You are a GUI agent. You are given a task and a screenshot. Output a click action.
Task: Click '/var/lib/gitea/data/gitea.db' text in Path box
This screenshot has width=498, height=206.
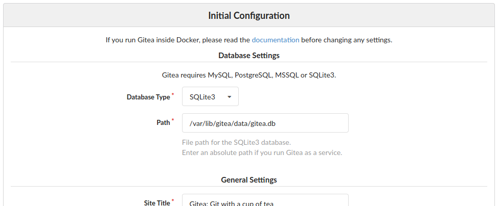click(233, 123)
